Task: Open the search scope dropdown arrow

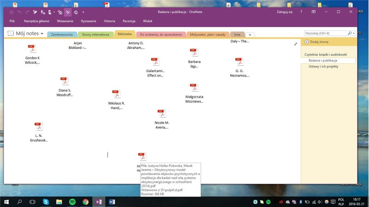Action: [354, 34]
